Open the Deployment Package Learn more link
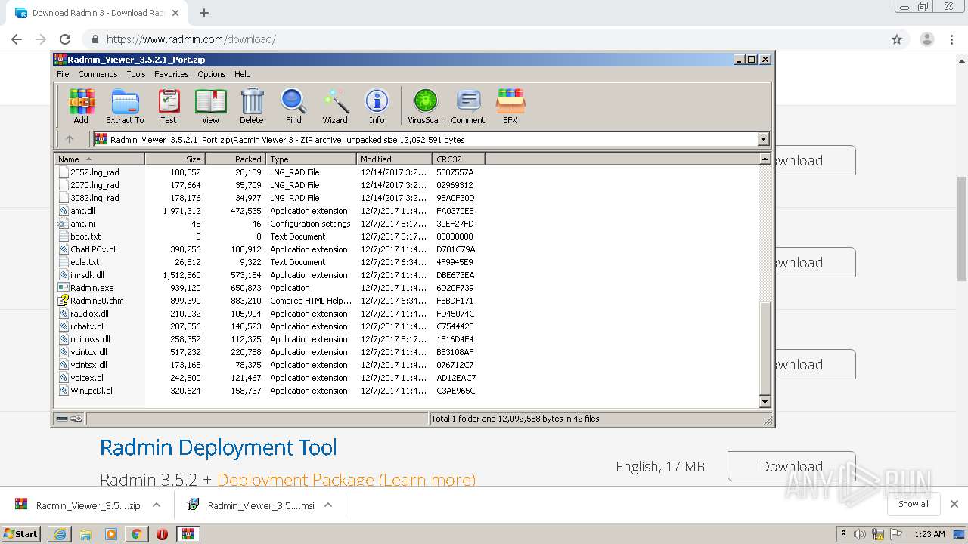Screen dimensions: 968x544 (346, 480)
